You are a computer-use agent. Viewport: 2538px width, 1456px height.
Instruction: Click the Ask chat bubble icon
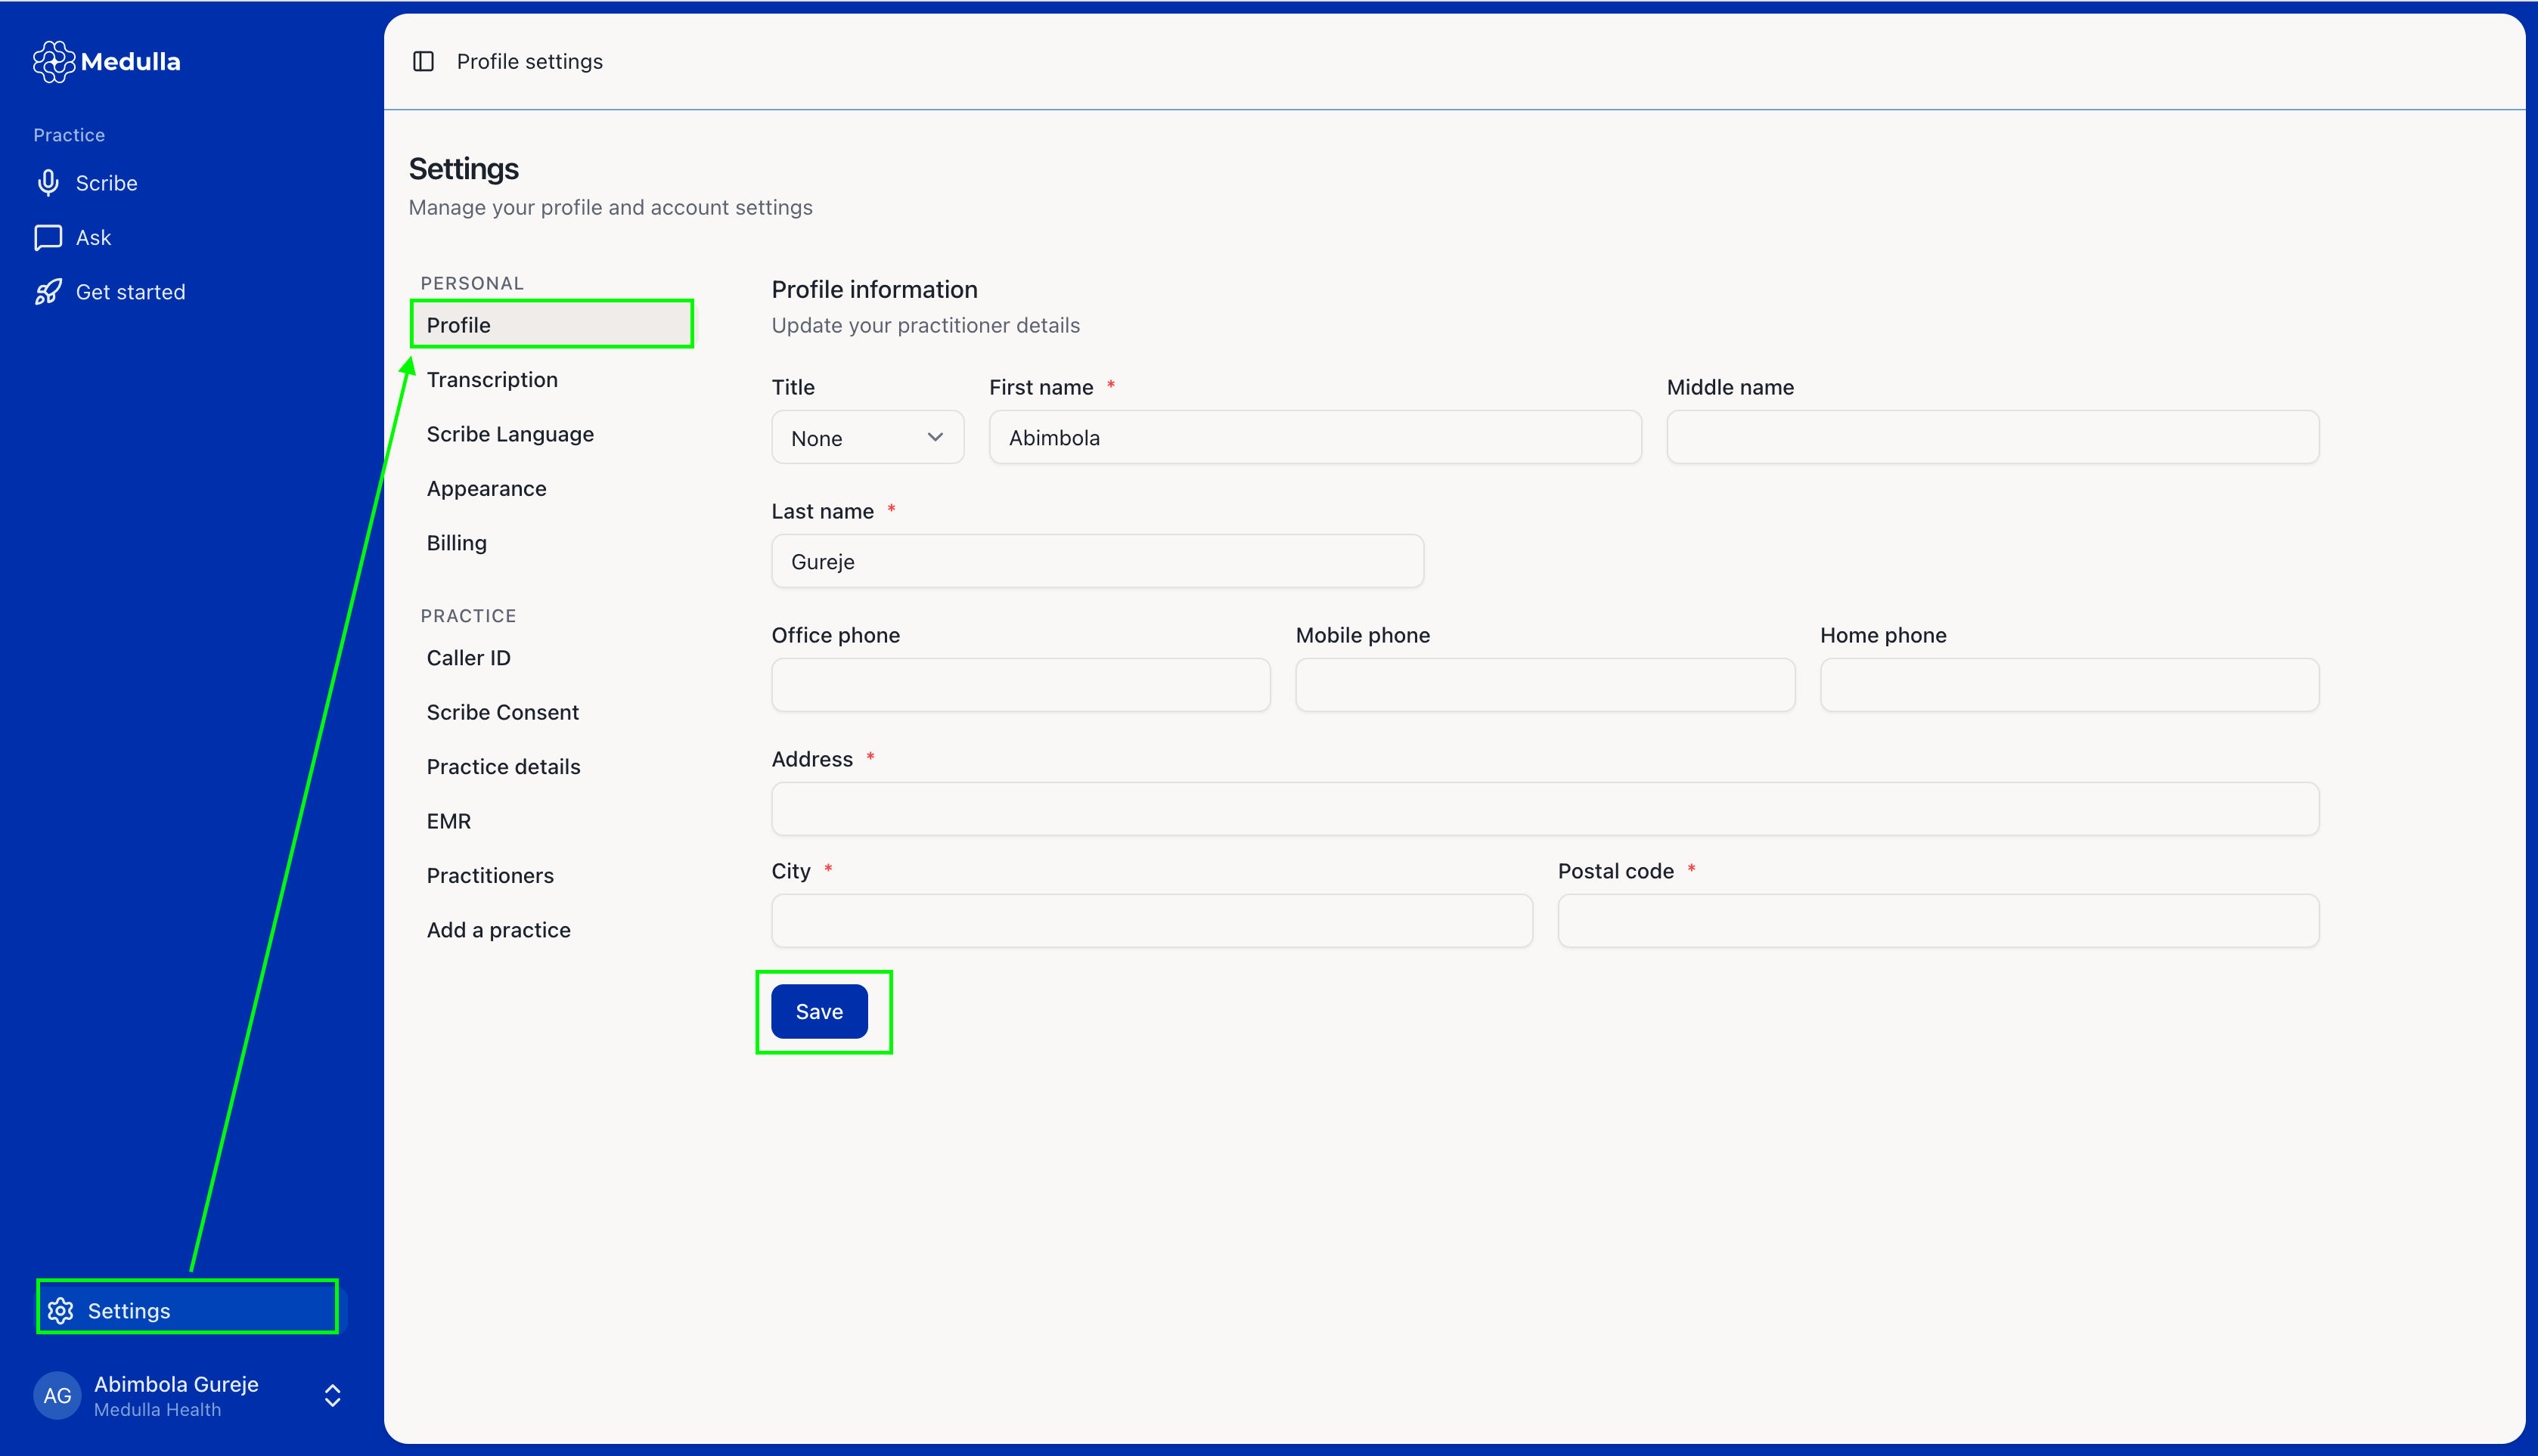coord(48,238)
